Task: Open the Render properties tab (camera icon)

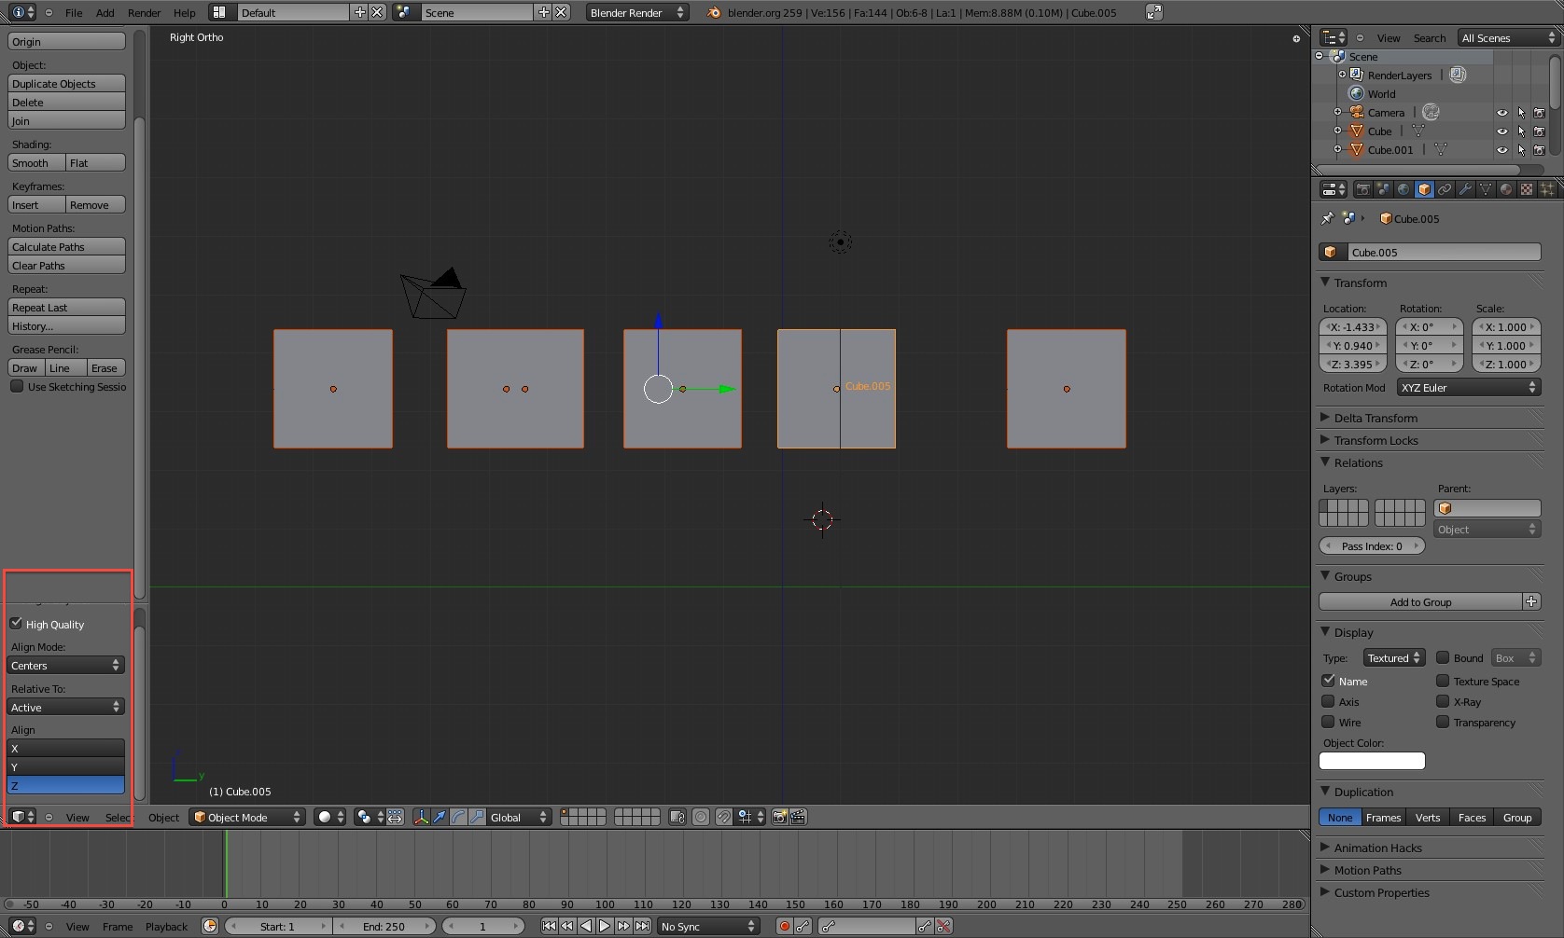Action: click(1362, 189)
